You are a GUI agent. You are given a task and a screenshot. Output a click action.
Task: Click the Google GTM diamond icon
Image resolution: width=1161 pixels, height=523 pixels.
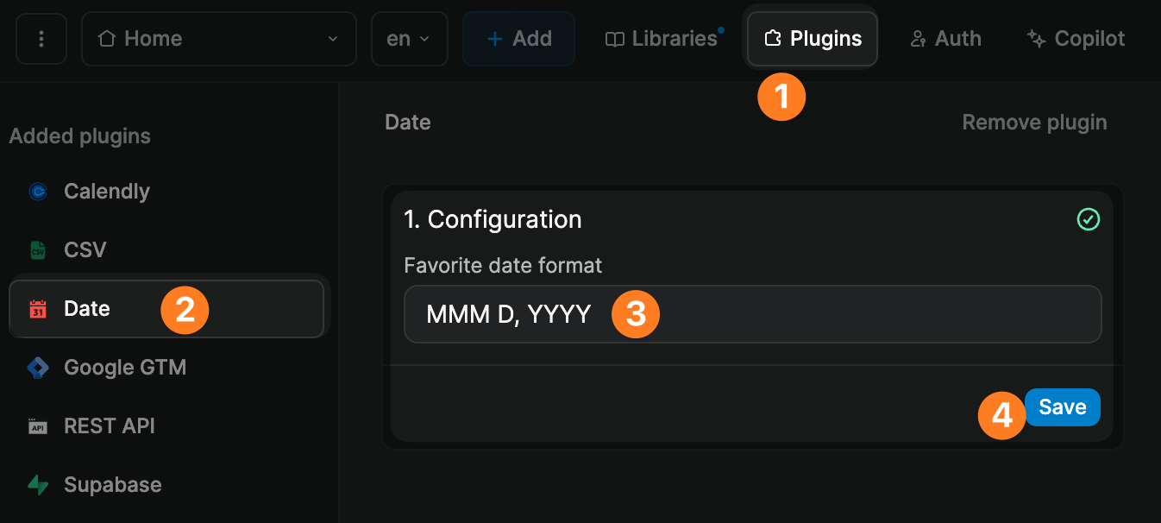coord(38,368)
